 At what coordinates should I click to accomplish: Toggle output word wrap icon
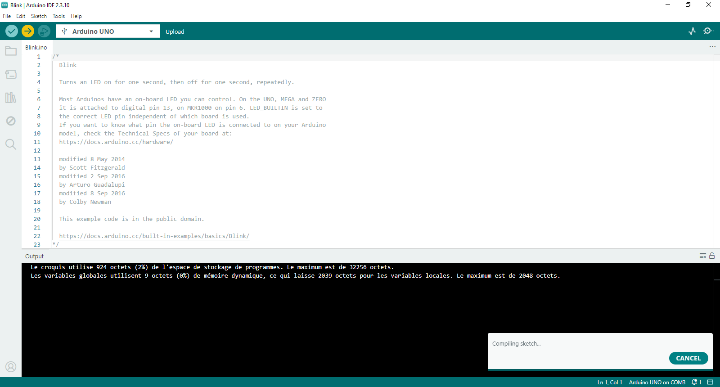point(703,256)
